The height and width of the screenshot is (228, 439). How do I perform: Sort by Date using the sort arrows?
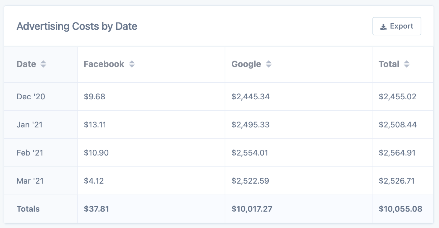click(43, 64)
